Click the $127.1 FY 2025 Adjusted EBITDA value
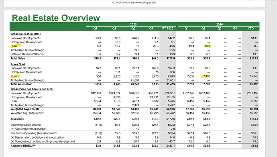 [171, 146]
